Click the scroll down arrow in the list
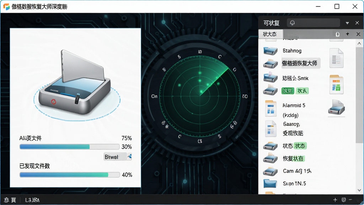364x205 pixels. pos(359,190)
